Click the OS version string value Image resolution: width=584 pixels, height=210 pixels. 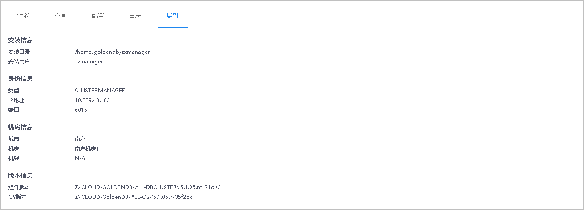[x=134, y=197]
